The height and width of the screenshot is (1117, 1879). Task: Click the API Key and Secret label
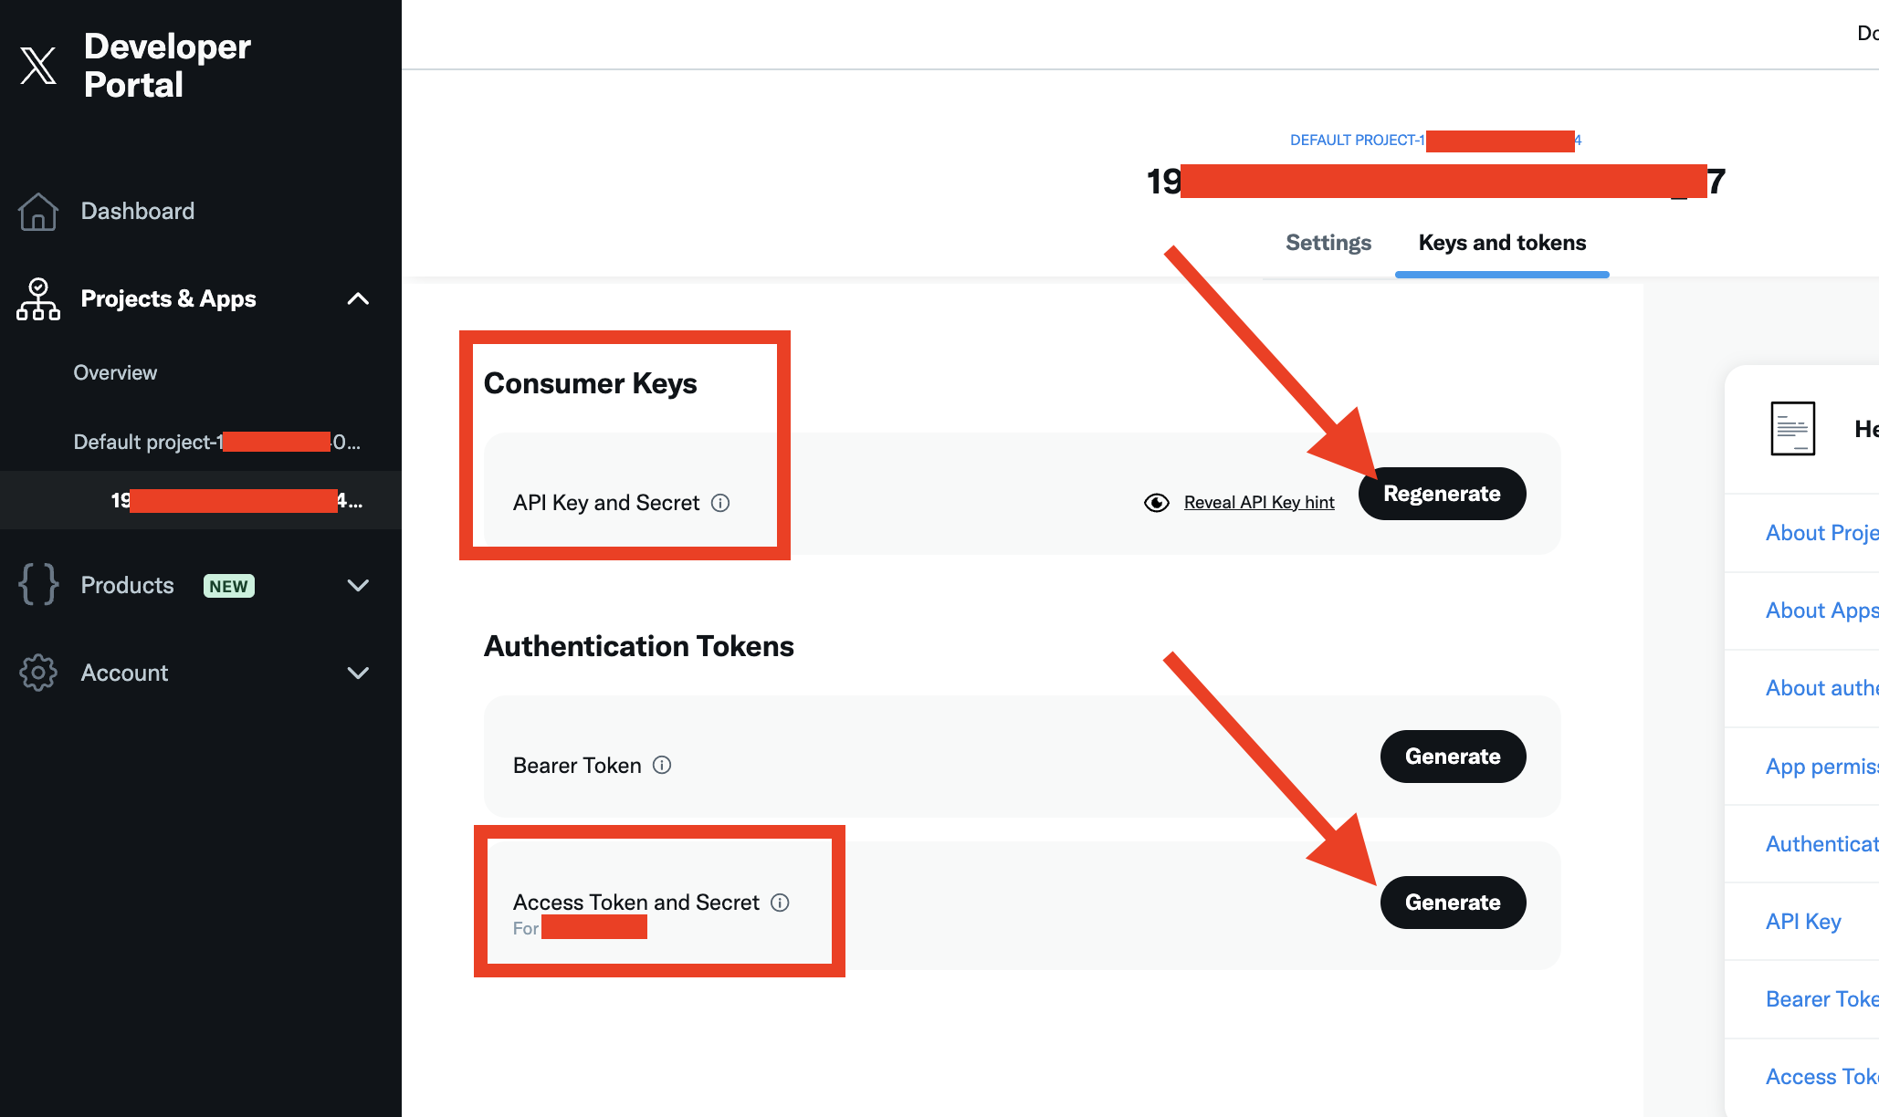(x=606, y=503)
